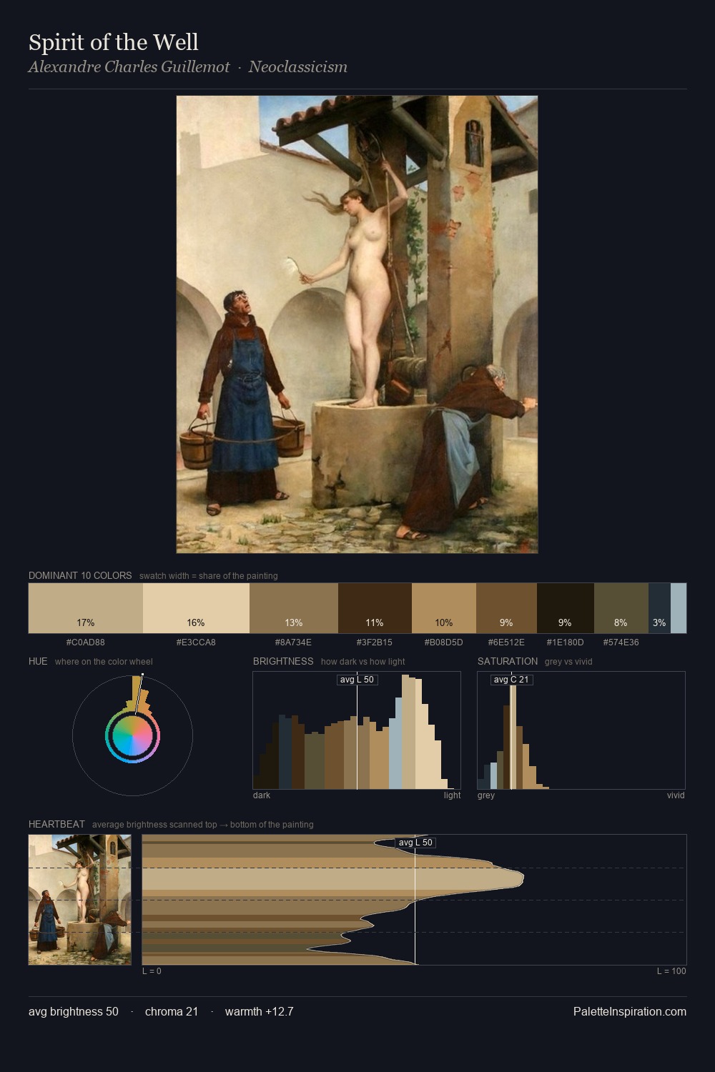This screenshot has height=1072, width=715.
Task: Click the DOMINANT 10 COLORS heading
Action: tap(80, 575)
